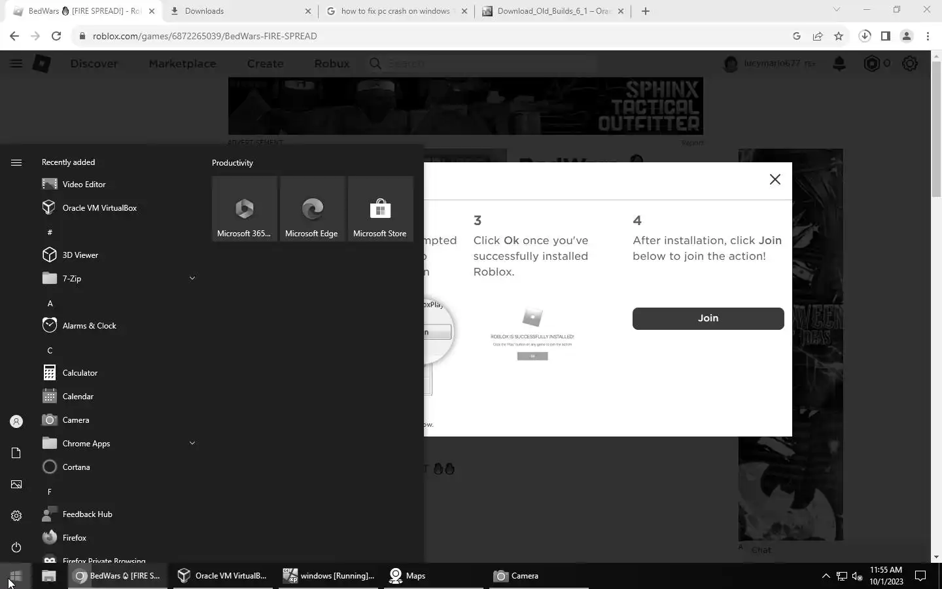Expand the Start menu hamburger button
This screenshot has width=942, height=589.
pyautogui.click(x=16, y=162)
